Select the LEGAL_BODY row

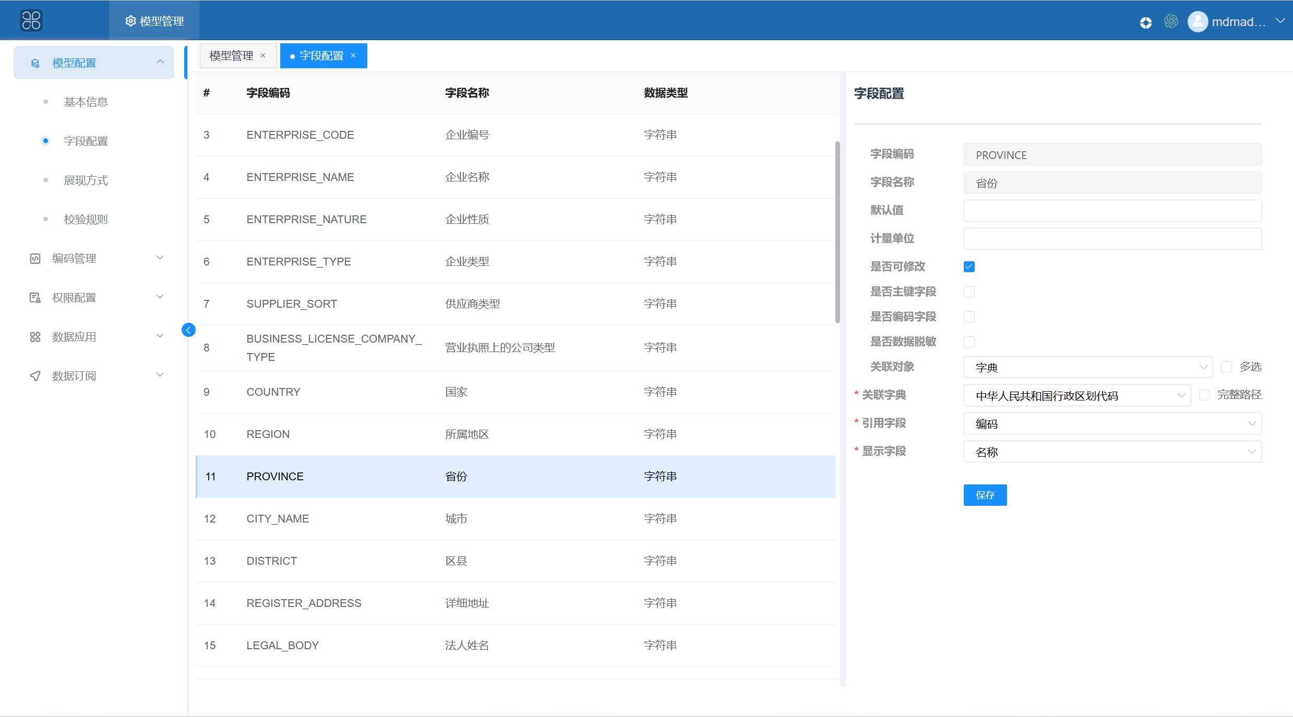tap(516, 646)
